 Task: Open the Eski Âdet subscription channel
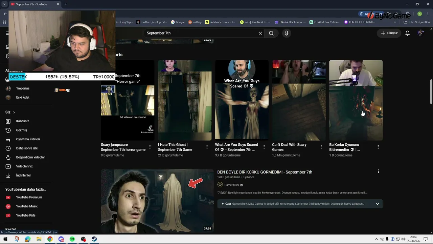[x=23, y=97]
